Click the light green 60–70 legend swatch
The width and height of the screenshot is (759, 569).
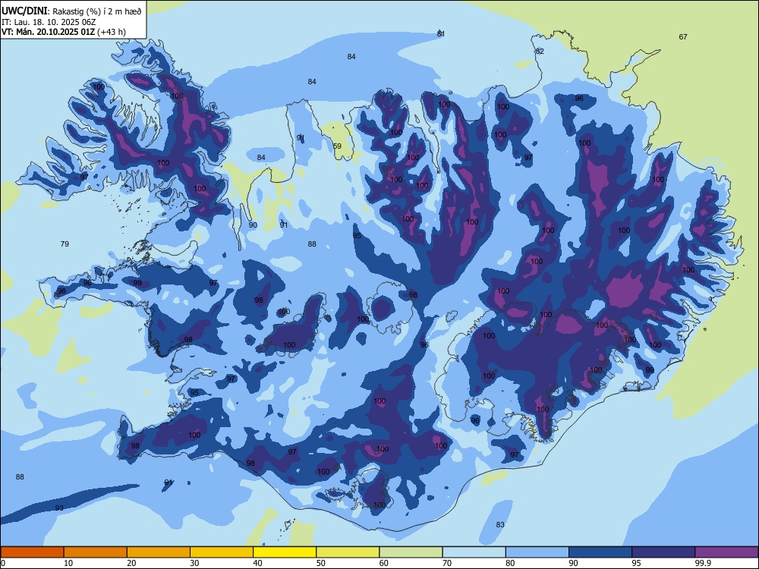(411, 552)
